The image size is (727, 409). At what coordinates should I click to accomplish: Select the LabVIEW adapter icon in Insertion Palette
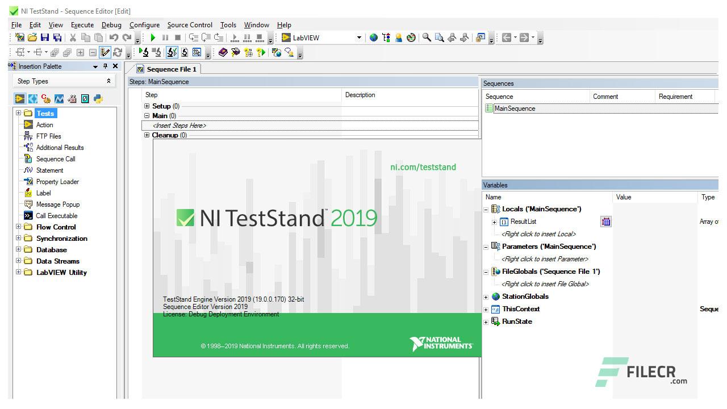(x=20, y=99)
